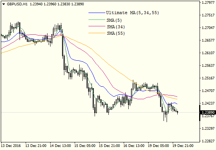
Task: Click the blue Ultimate MA legend line sample
Action: click(97, 13)
